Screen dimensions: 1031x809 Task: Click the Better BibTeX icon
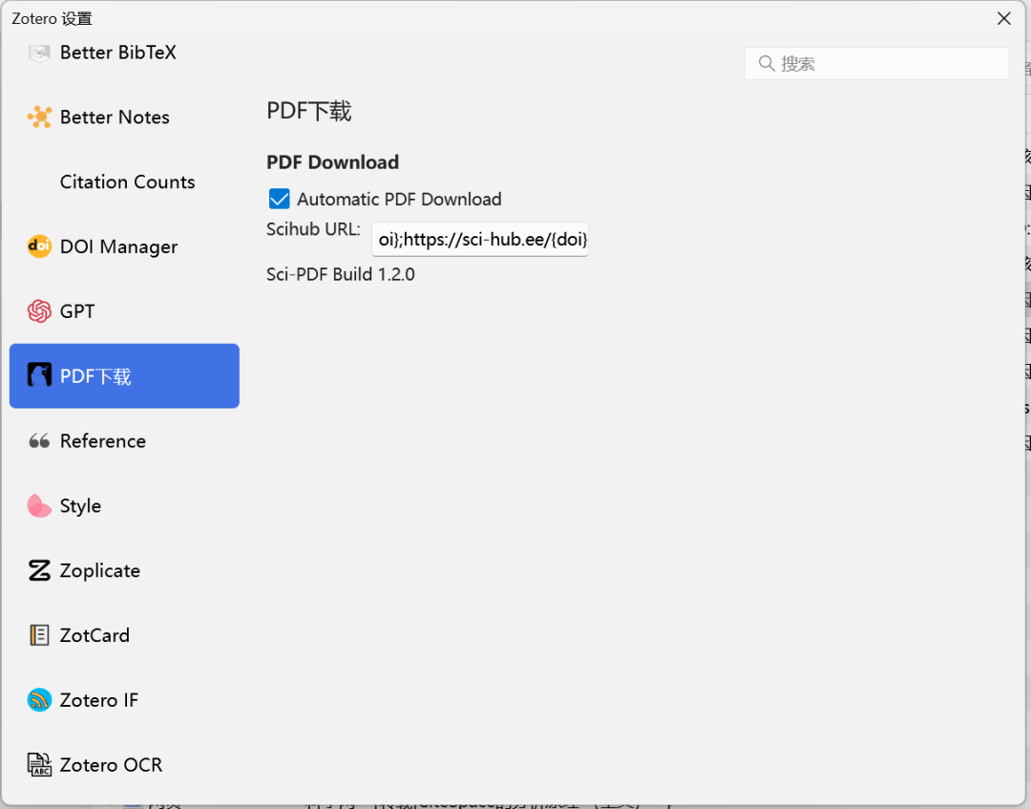tap(39, 53)
